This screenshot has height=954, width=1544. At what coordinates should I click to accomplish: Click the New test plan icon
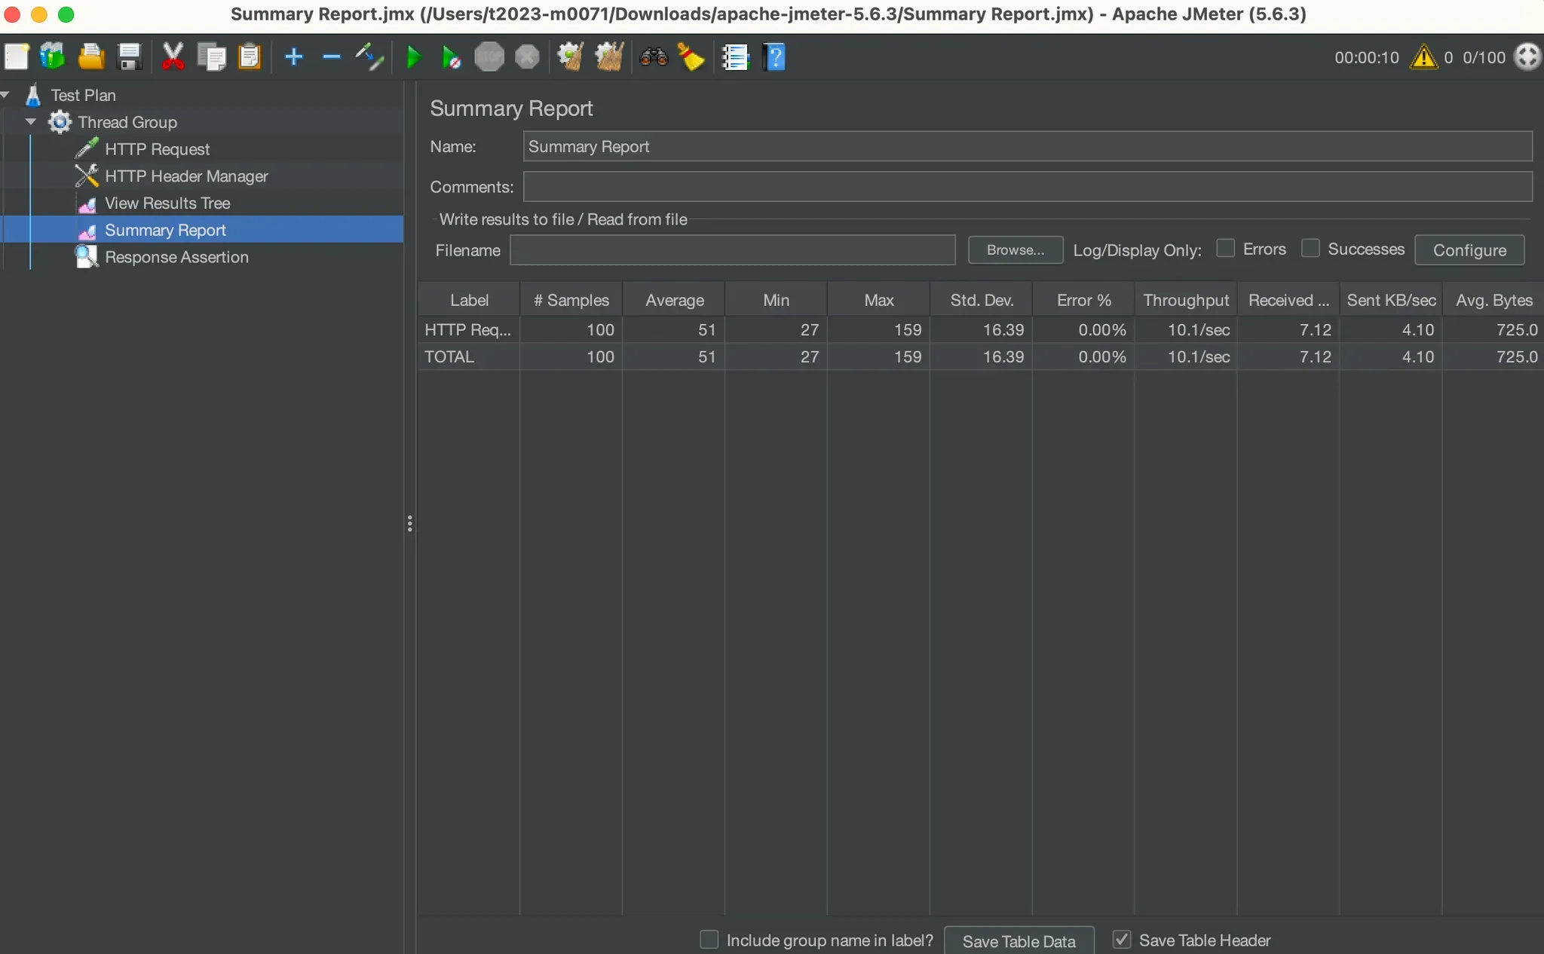17,57
